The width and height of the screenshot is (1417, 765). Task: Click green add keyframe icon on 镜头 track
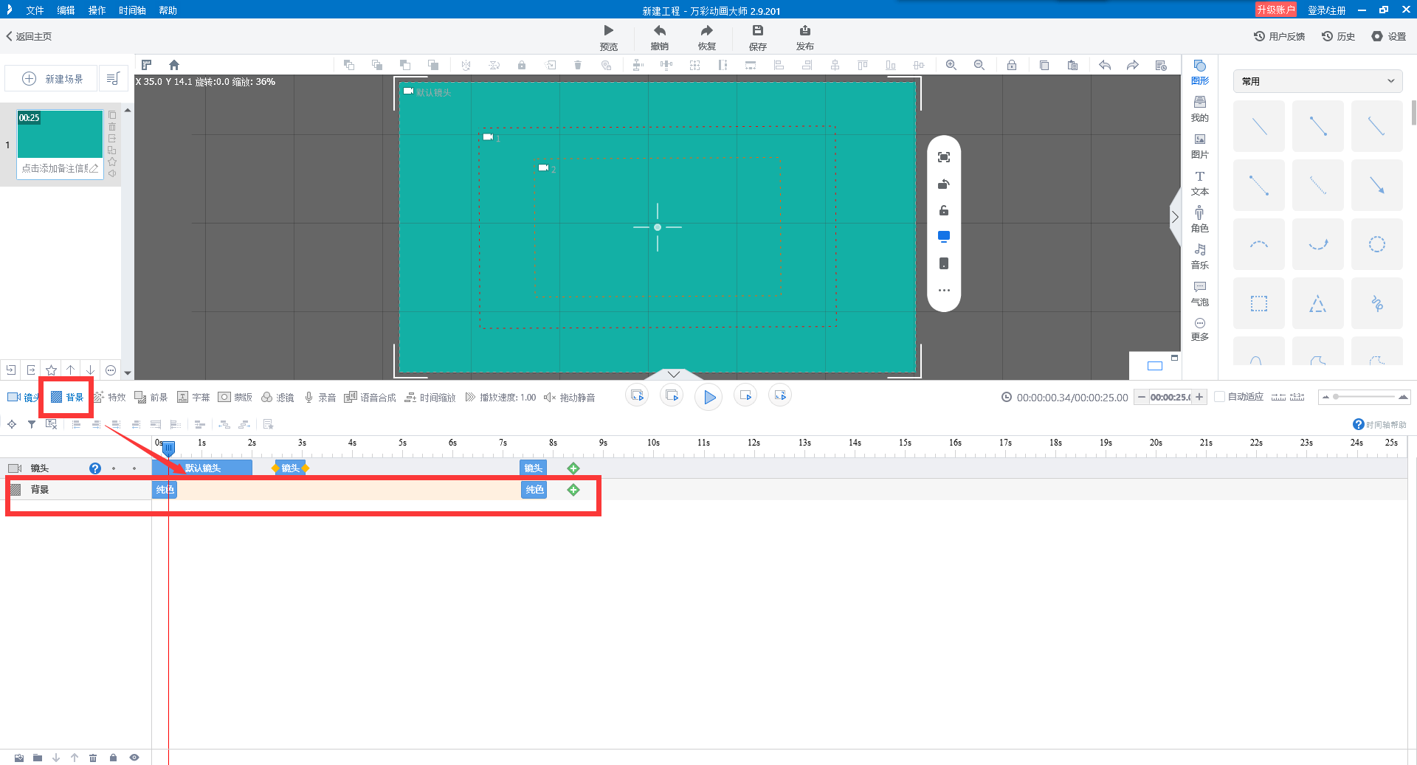[x=573, y=468]
